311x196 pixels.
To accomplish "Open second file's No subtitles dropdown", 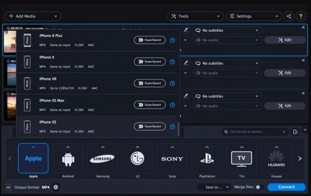I will (227, 63).
